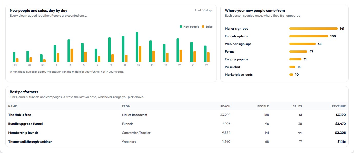
Task: Click the orange Sales bar above day 3
Action: pyautogui.click(x=72, y=55)
